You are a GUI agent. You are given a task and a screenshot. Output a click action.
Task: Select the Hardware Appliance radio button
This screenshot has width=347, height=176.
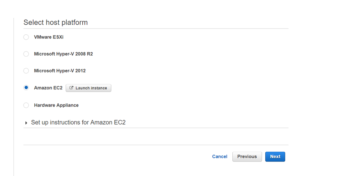26,105
